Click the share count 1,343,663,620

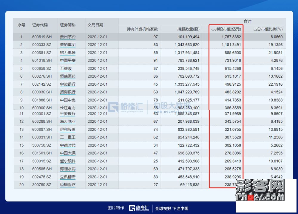(187, 45)
